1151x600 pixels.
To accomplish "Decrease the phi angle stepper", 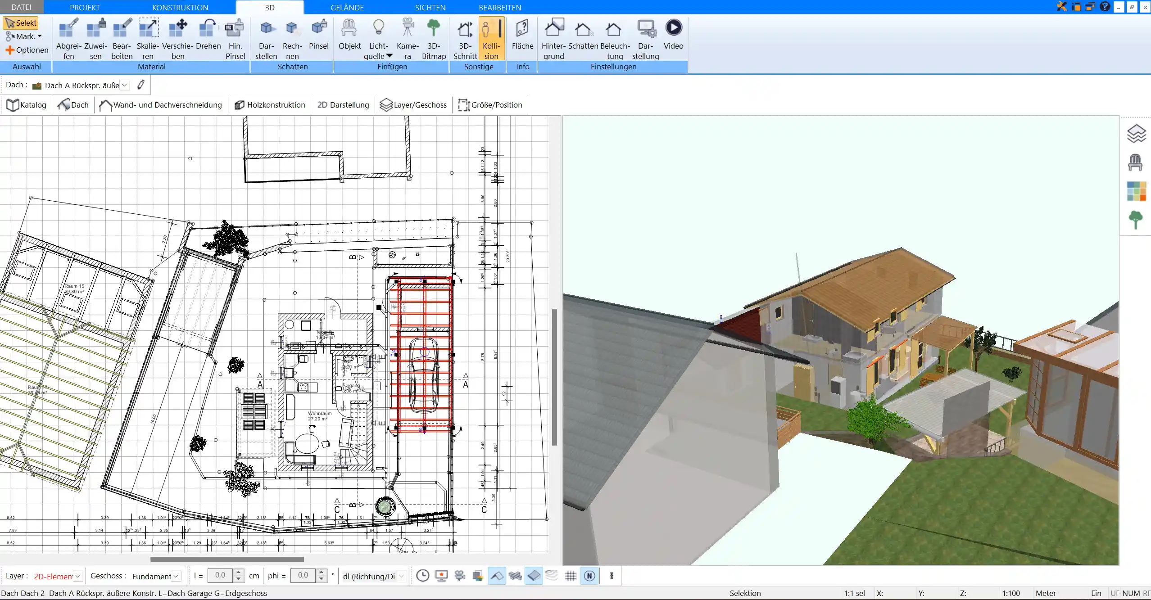I will tap(321, 579).
